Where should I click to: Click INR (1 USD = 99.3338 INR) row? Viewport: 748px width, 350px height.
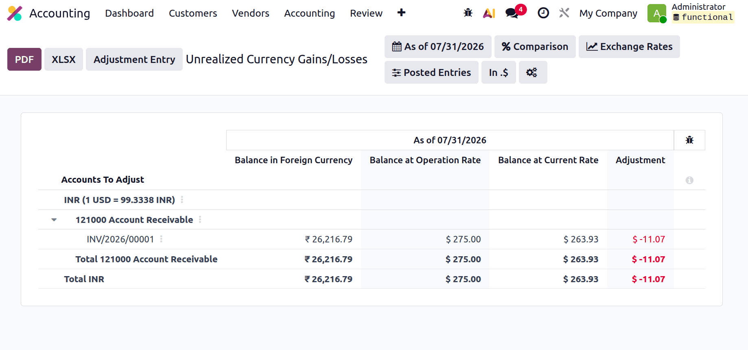119,200
